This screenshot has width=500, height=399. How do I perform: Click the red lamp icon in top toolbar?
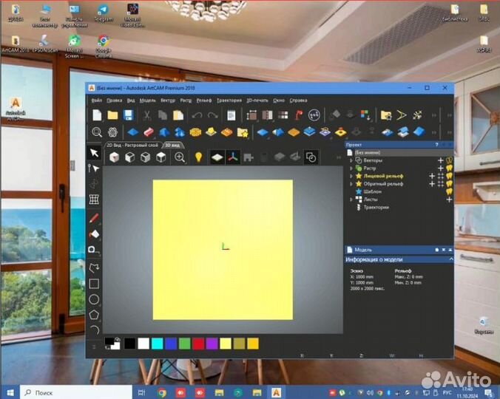[x=299, y=115]
